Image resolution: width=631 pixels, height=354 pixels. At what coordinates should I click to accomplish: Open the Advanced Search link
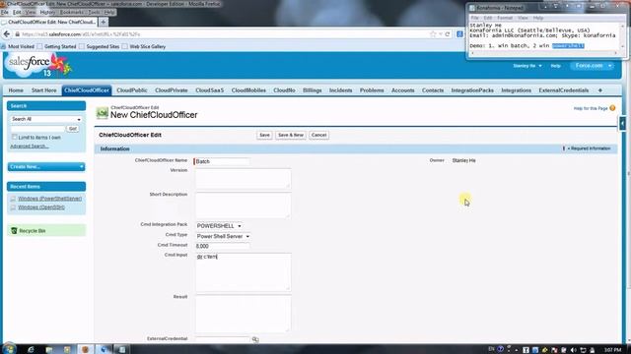tap(30, 147)
